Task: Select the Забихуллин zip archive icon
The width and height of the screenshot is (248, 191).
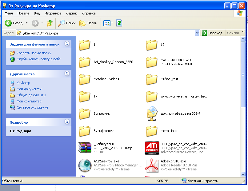Action: click(x=85, y=147)
